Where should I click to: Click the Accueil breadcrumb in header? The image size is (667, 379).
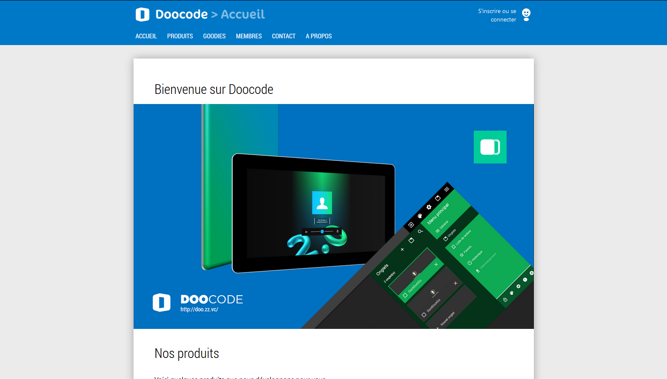(x=243, y=14)
